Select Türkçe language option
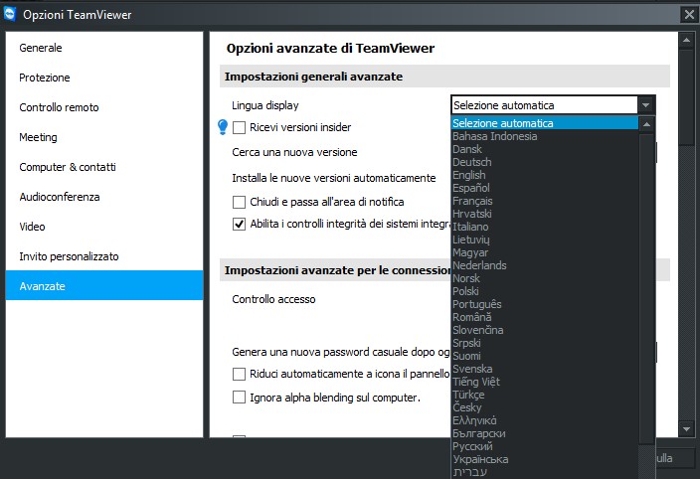 545,395
